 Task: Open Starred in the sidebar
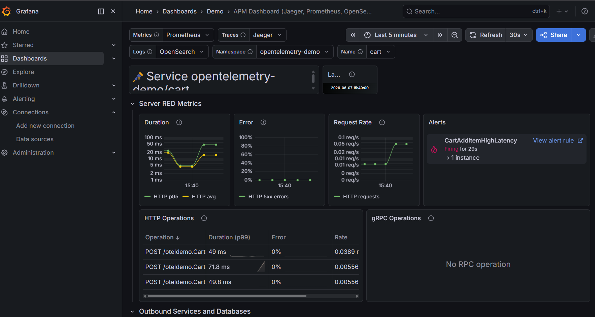tap(23, 45)
